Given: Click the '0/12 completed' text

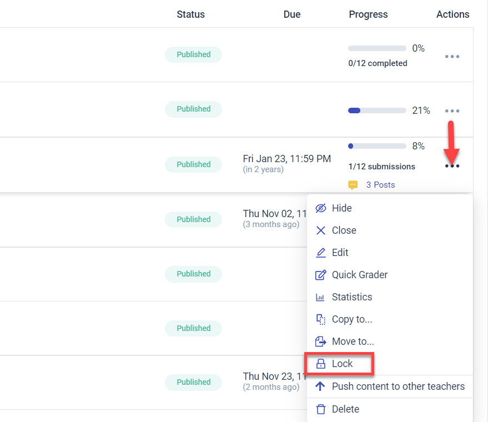Looking at the screenshot, I should (x=378, y=63).
